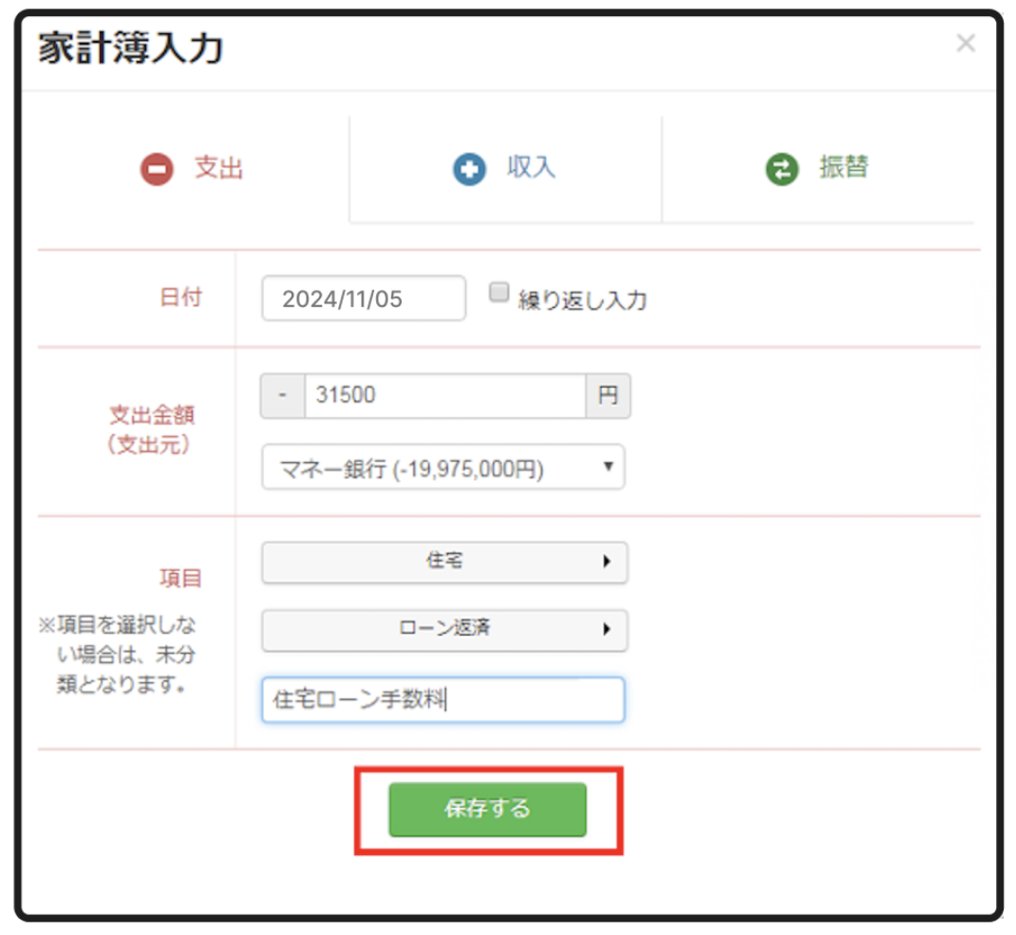This screenshot has height=935, width=1016.
Task: Click the minus sign prefix box
Action: (283, 395)
